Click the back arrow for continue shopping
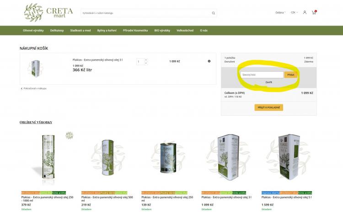Viewport: 343px width, 212px height. (x=21, y=88)
